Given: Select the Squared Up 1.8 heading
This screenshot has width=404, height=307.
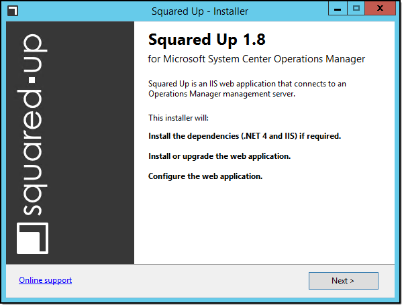Looking at the screenshot, I should pyautogui.click(x=207, y=40).
